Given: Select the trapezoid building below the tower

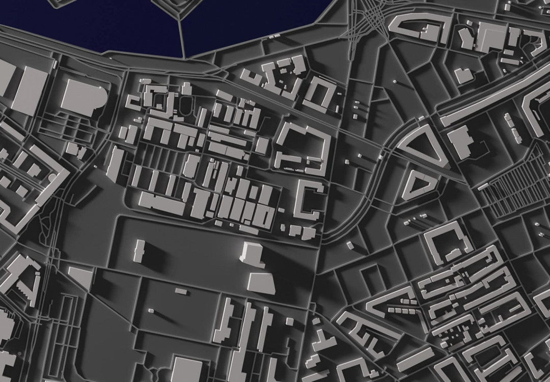Looking at the screenshot, I should [x=260, y=282].
